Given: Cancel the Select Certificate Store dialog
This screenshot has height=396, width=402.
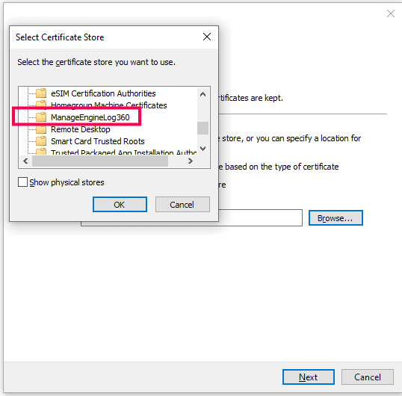Looking at the screenshot, I should [182, 204].
